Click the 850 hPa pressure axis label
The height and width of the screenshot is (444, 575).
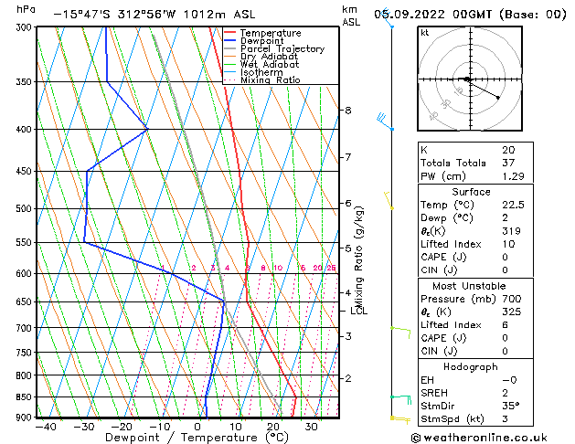(24, 396)
